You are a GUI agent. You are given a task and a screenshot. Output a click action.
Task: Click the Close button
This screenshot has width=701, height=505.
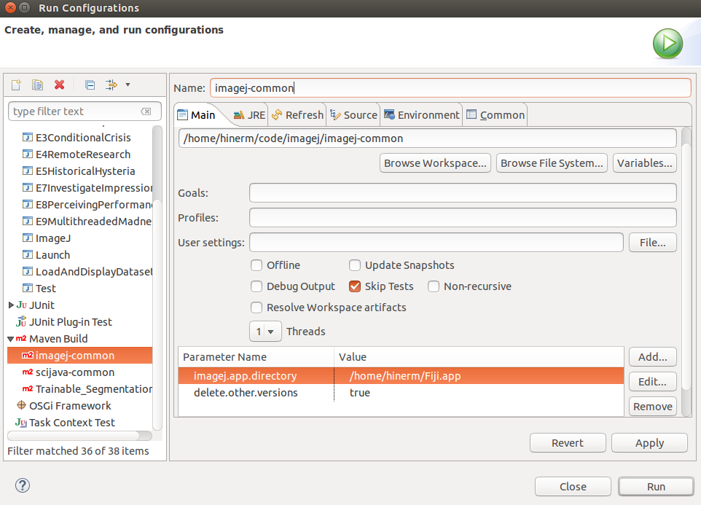(573, 486)
